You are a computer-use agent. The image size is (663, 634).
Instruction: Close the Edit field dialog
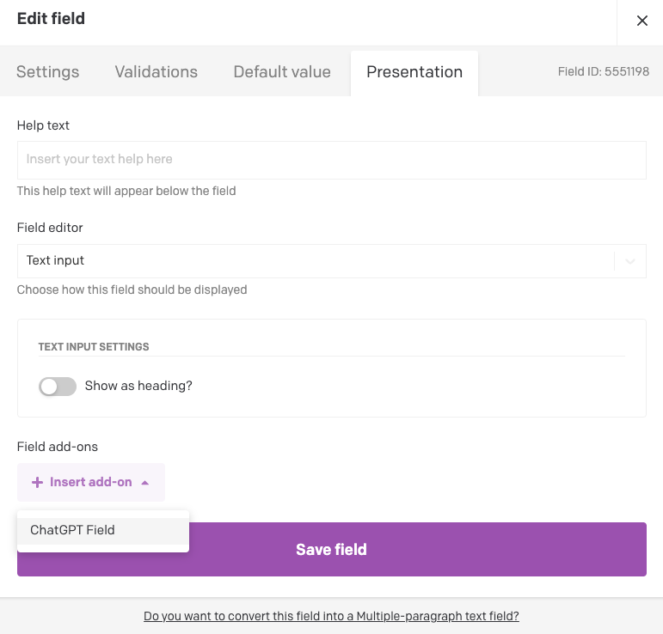coord(642,21)
